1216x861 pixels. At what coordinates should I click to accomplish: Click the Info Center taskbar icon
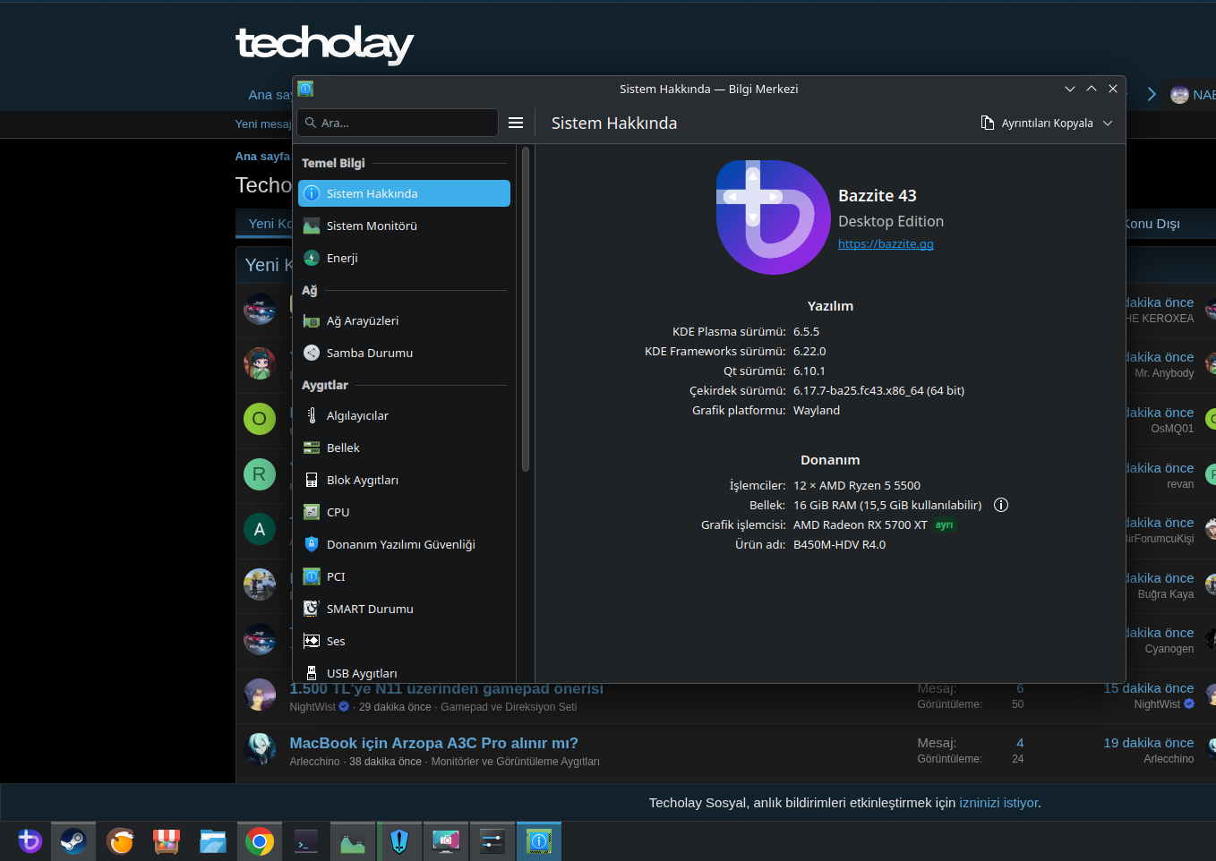click(539, 841)
